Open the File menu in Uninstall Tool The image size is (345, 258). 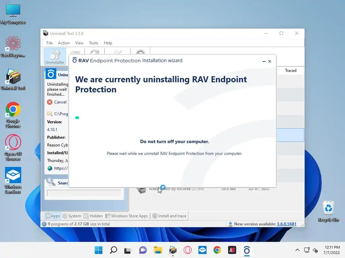coord(50,43)
